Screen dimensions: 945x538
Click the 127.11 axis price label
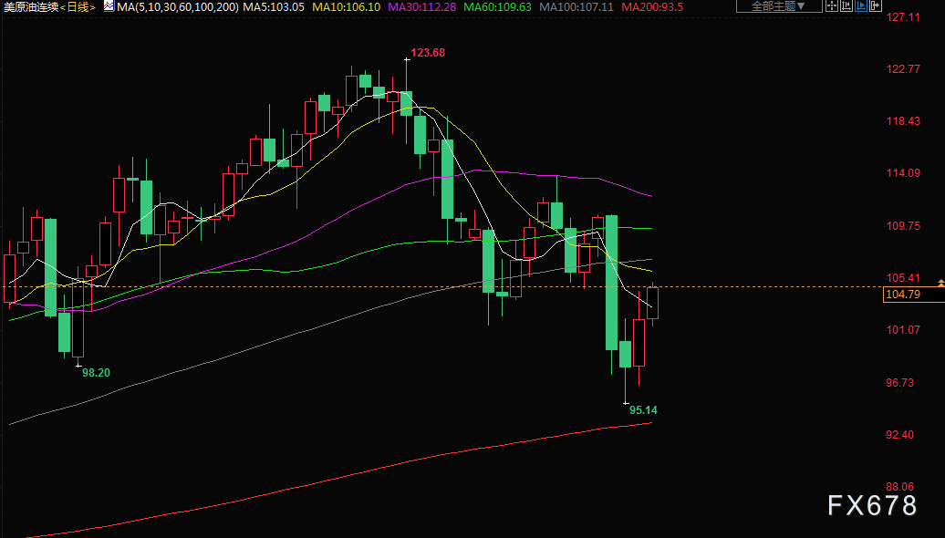click(x=903, y=16)
